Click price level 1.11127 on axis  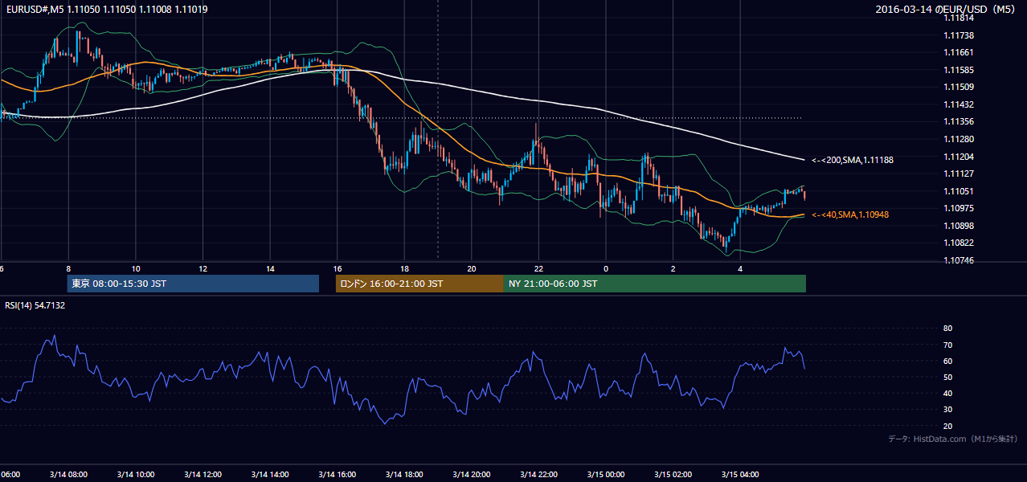click(x=959, y=174)
